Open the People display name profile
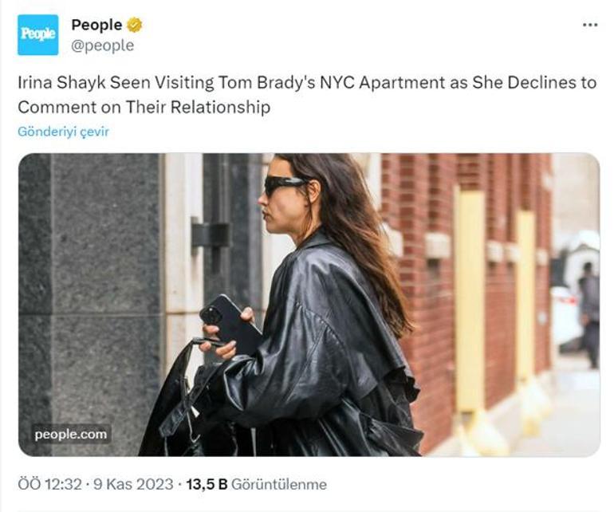614x512 pixels. [96, 25]
